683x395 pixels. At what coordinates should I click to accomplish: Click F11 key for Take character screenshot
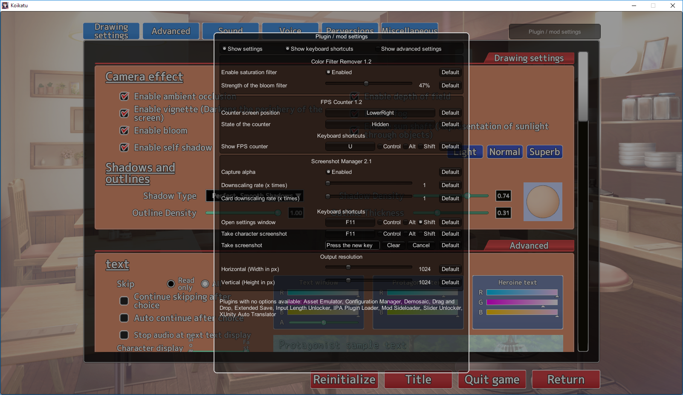350,234
